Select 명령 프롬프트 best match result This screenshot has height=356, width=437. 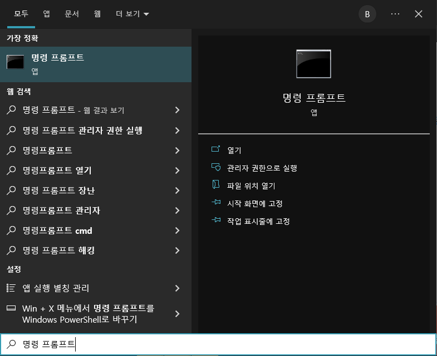coord(96,64)
